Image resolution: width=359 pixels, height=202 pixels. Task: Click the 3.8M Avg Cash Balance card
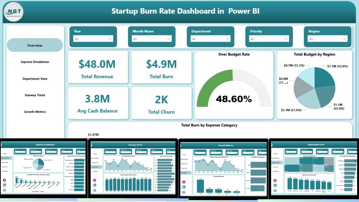98,103
